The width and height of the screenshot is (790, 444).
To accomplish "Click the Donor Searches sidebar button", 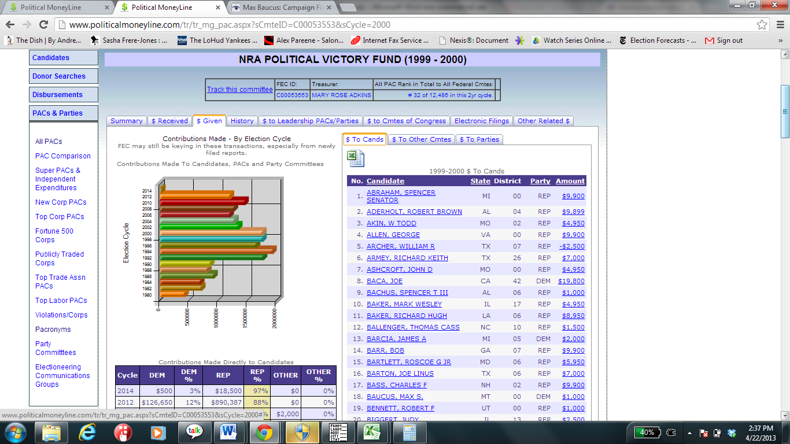I will (x=64, y=76).
